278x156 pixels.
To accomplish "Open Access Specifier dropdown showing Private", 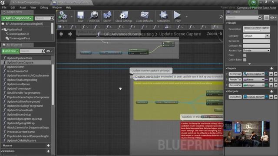I will 256,51.
